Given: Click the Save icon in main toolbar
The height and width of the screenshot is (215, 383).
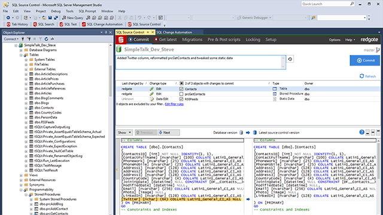Looking at the screenshot, I should pos(50,18).
